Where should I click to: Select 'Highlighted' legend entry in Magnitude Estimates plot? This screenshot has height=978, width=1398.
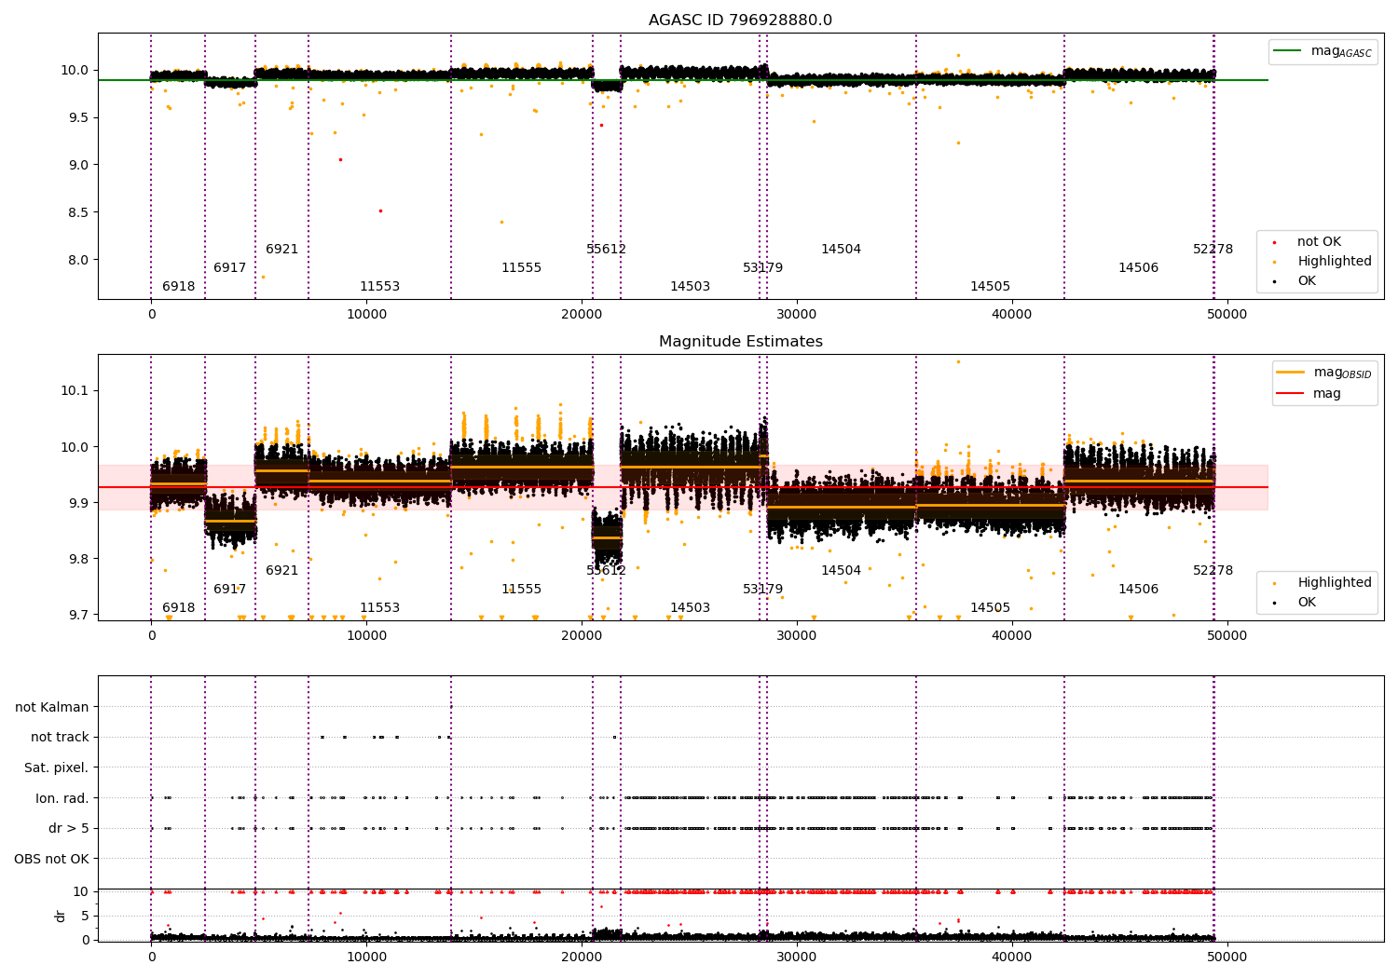[x=1335, y=583]
